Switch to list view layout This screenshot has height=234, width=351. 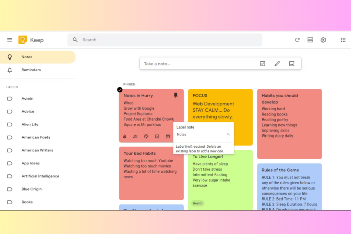(x=310, y=40)
